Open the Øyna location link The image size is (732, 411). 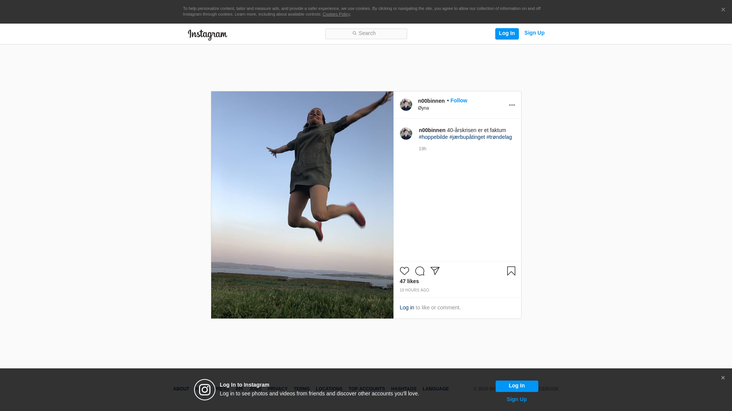(x=423, y=108)
